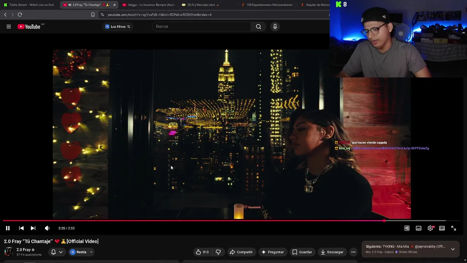Like the video with 910 likes
Image resolution: width=467 pixels, height=263 pixels.
pyautogui.click(x=202, y=252)
